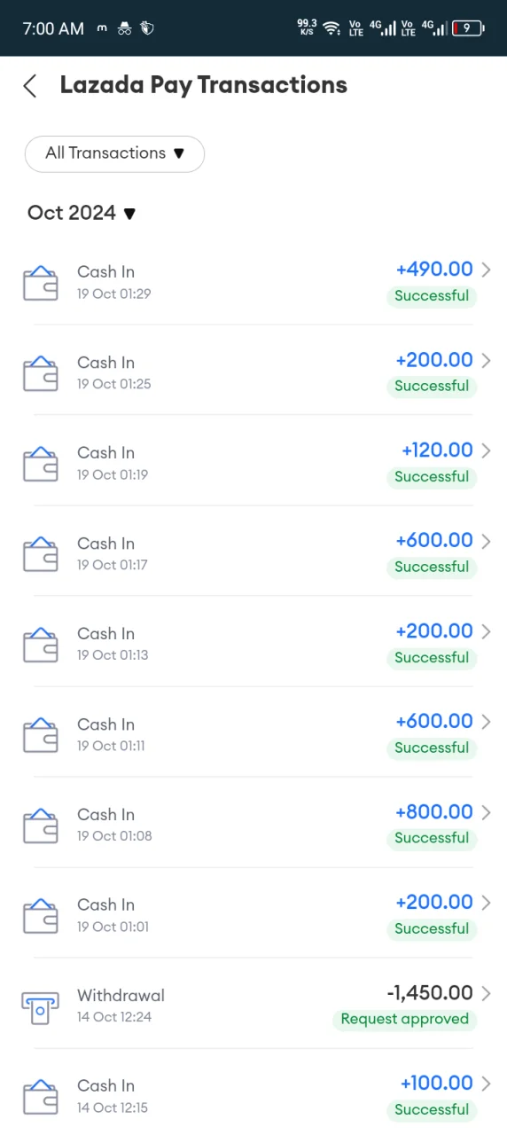
Task: Open the Cash In entry at 19 Oct 01:25
Action: (253, 372)
